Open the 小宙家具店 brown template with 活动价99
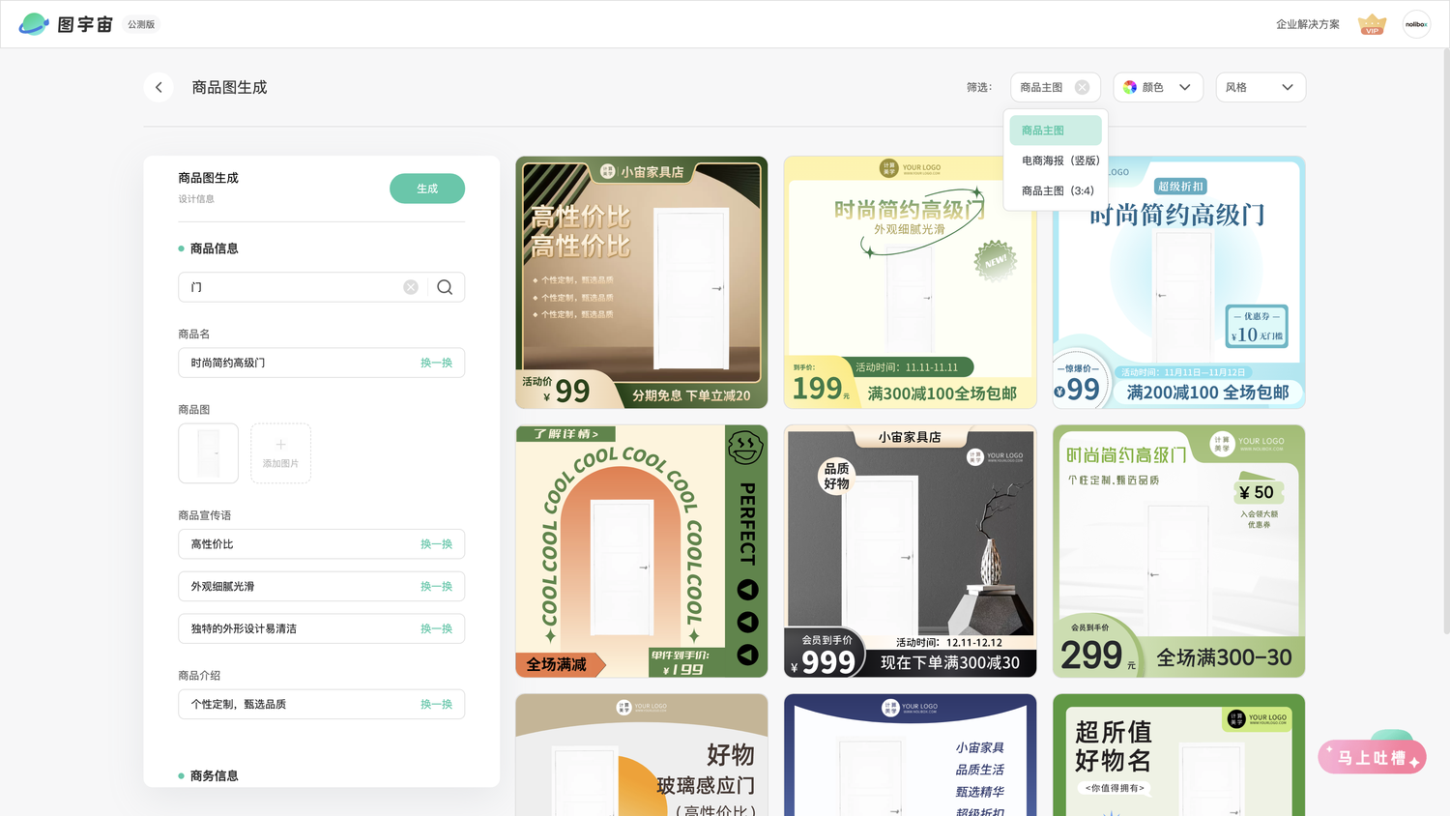This screenshot has width=1450, height=816. (x=642, y=282)
